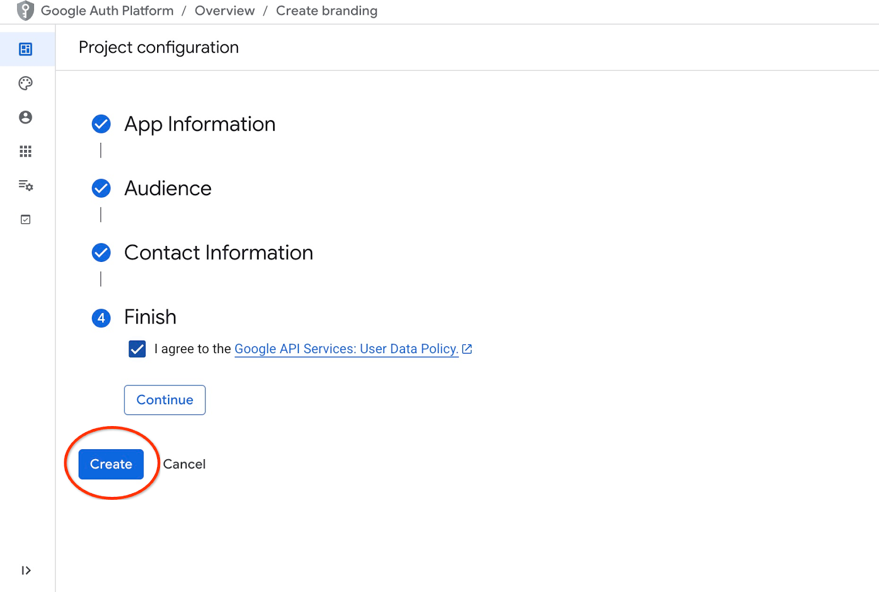
Task: Select the Finish step header
Action: [x=150, y=317]
